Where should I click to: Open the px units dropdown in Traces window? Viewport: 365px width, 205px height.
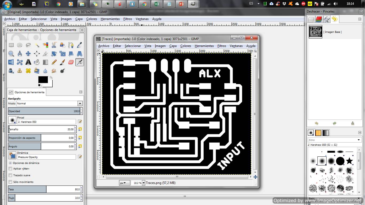(125, 183)
